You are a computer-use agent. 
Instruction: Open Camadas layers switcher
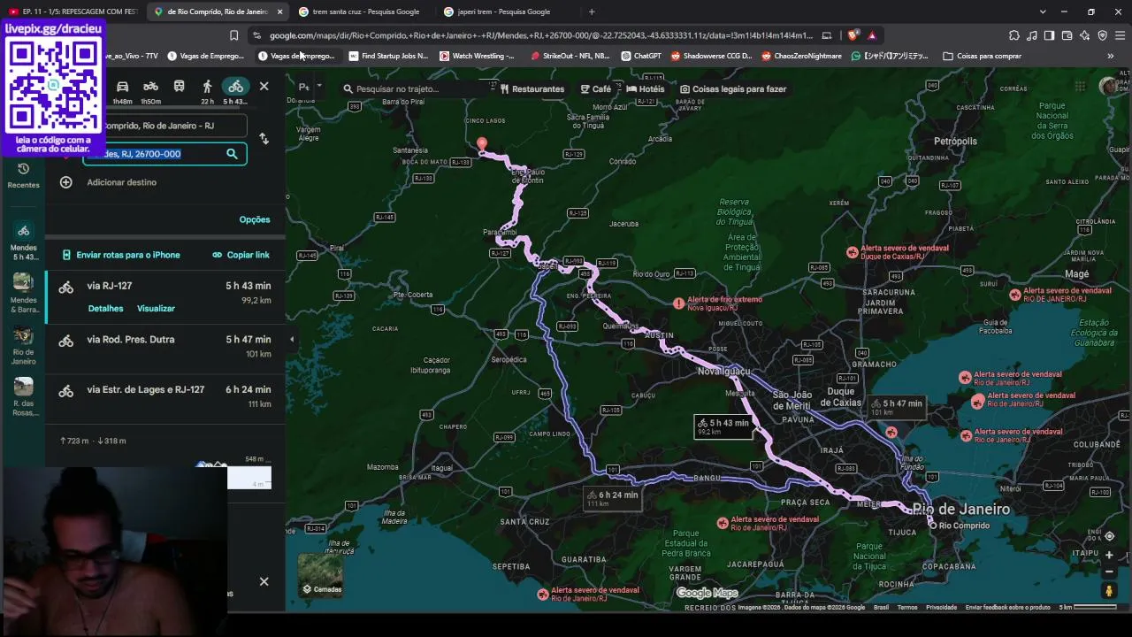tap(320, 575)
